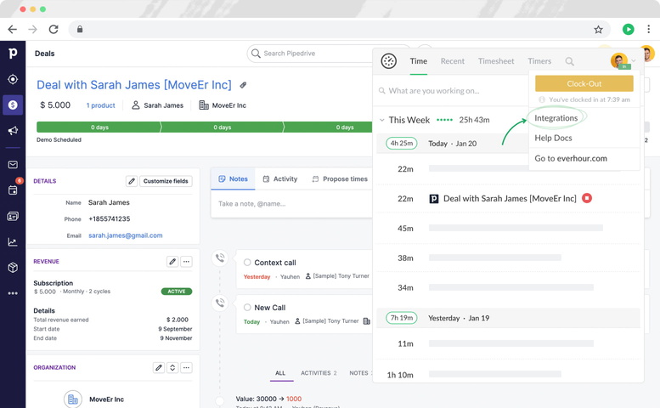The width and height of the screenshot is (660, 408).
Task: Edit Details section with pencil icon
Action: click(132, 181)
